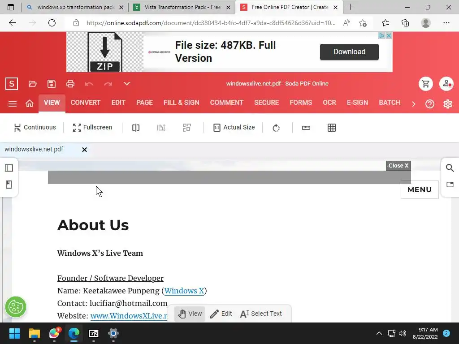Screen dimensions: 459x344
Task: Switch to the OCR tab
Action: point(329,103)
